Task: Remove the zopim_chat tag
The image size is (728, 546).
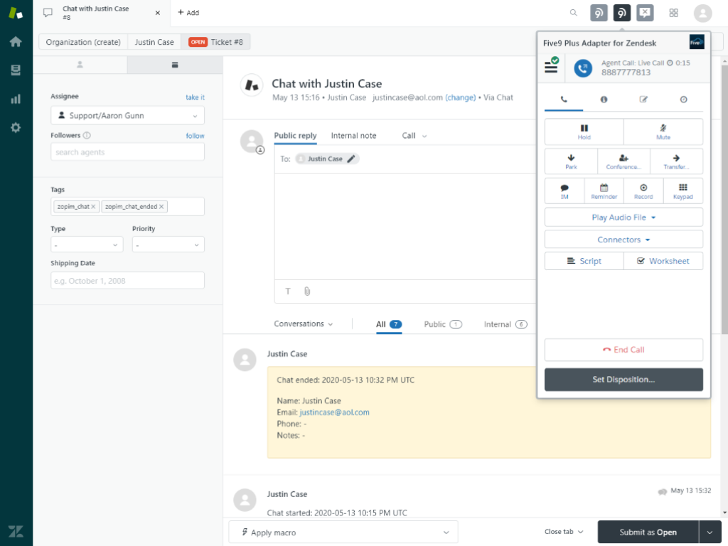Action: coord(93,207)
